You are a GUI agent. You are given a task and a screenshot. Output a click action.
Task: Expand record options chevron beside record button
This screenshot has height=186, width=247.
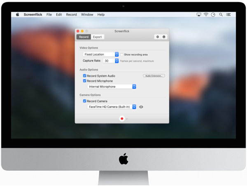[127, 119]
